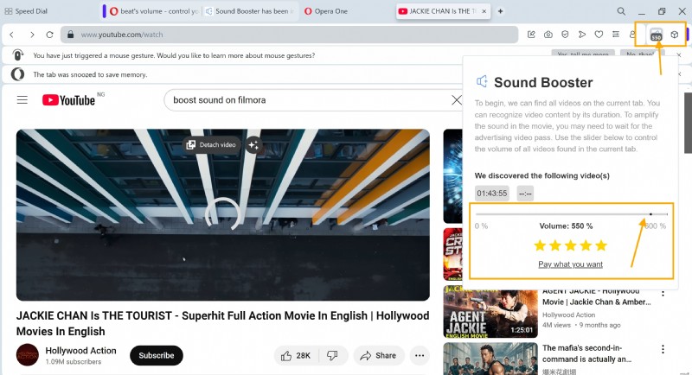This screenshot has height=375, width=692.
Task: Click the Hollywood Action channel avatar
Action: pyautogui.click(x=28, y=355)
